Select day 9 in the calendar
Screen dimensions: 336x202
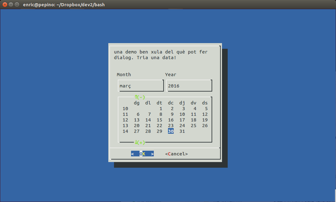[172, 114]
